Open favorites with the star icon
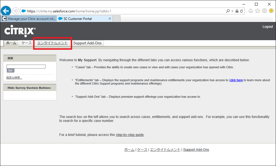 [x=257, y=11]
